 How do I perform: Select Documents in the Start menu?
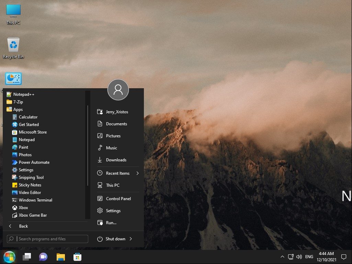point(116,124)
